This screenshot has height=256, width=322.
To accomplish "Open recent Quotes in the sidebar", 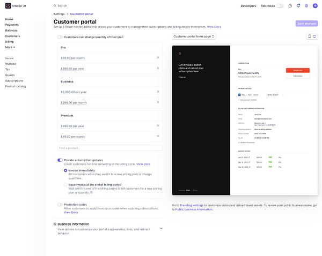I will point(10,75).
